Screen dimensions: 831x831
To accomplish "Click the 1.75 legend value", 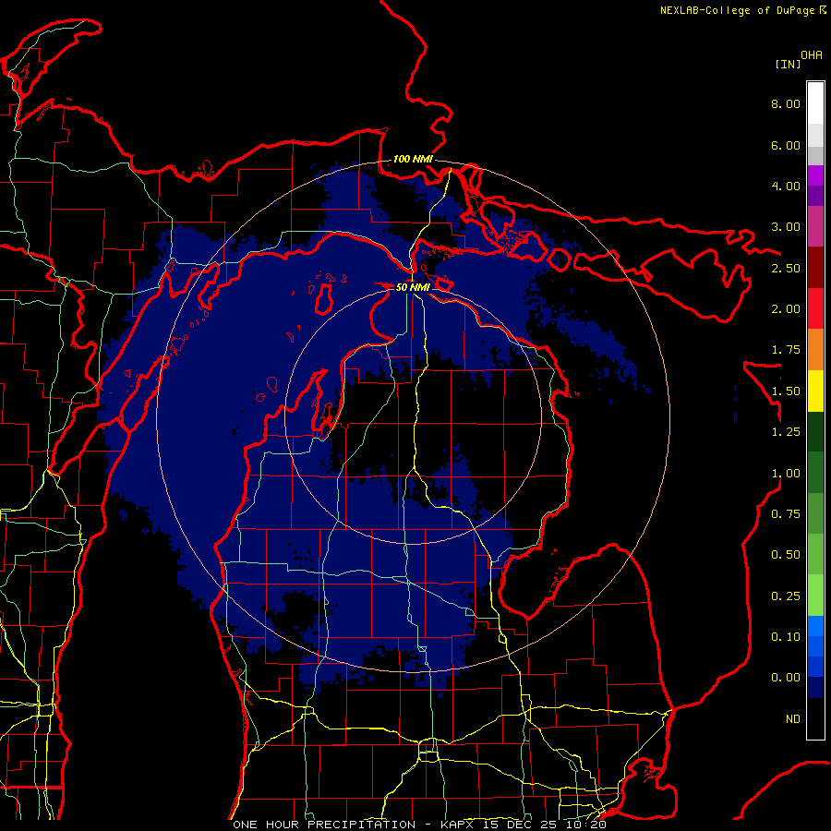I will 786,350.
